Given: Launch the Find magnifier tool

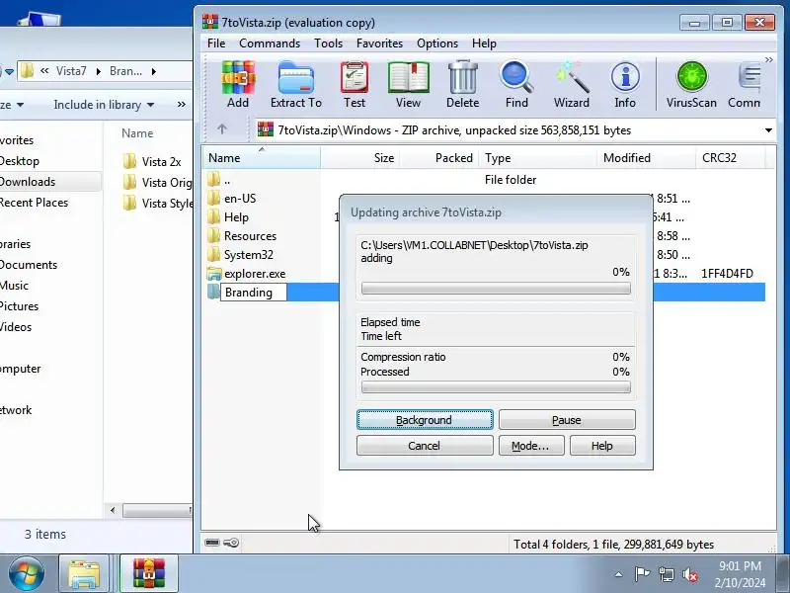Looking at the screenshot, I should (516, 84).
